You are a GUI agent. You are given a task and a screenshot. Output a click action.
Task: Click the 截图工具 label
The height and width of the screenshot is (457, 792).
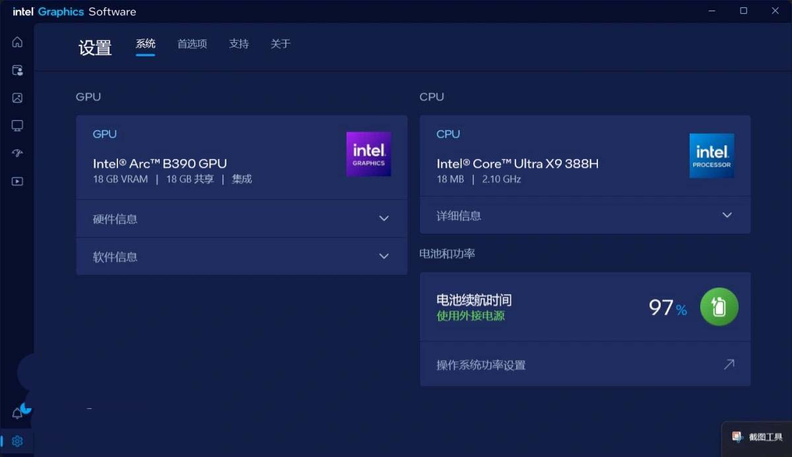tap(766, 437)
